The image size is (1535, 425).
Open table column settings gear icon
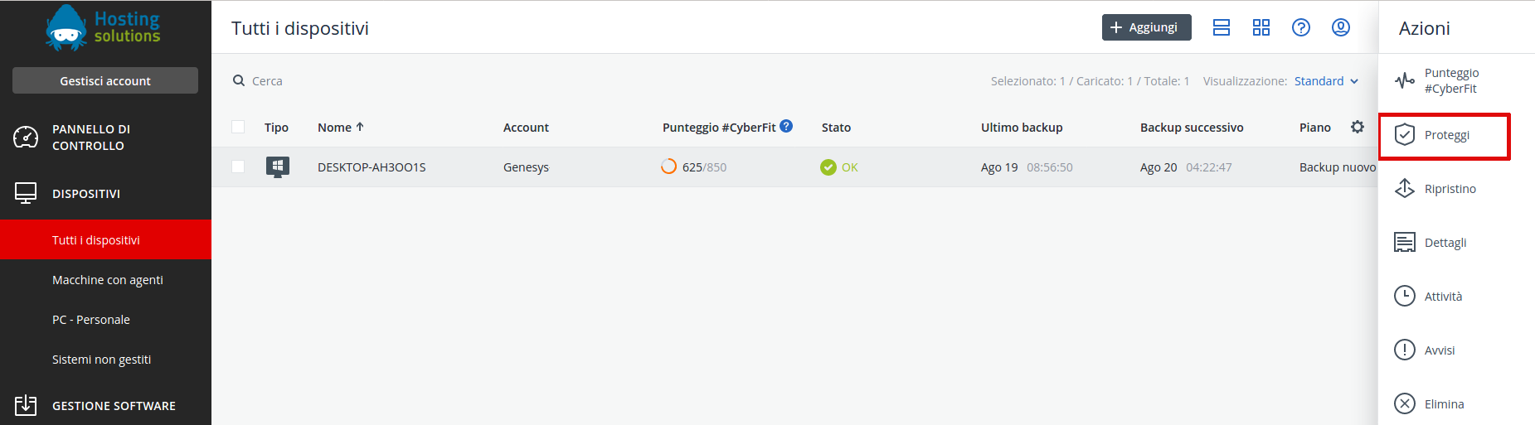pos(1358,127)
